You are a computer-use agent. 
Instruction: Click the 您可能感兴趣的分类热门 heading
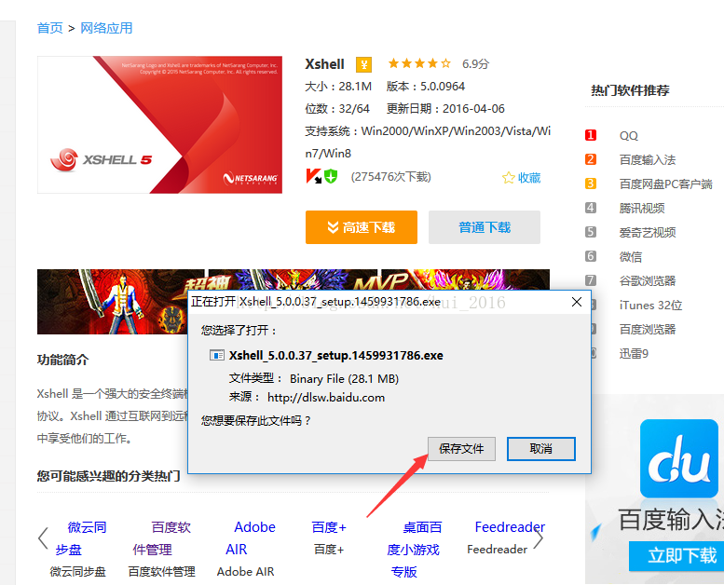pyautogui.click(x=108, y=476)
